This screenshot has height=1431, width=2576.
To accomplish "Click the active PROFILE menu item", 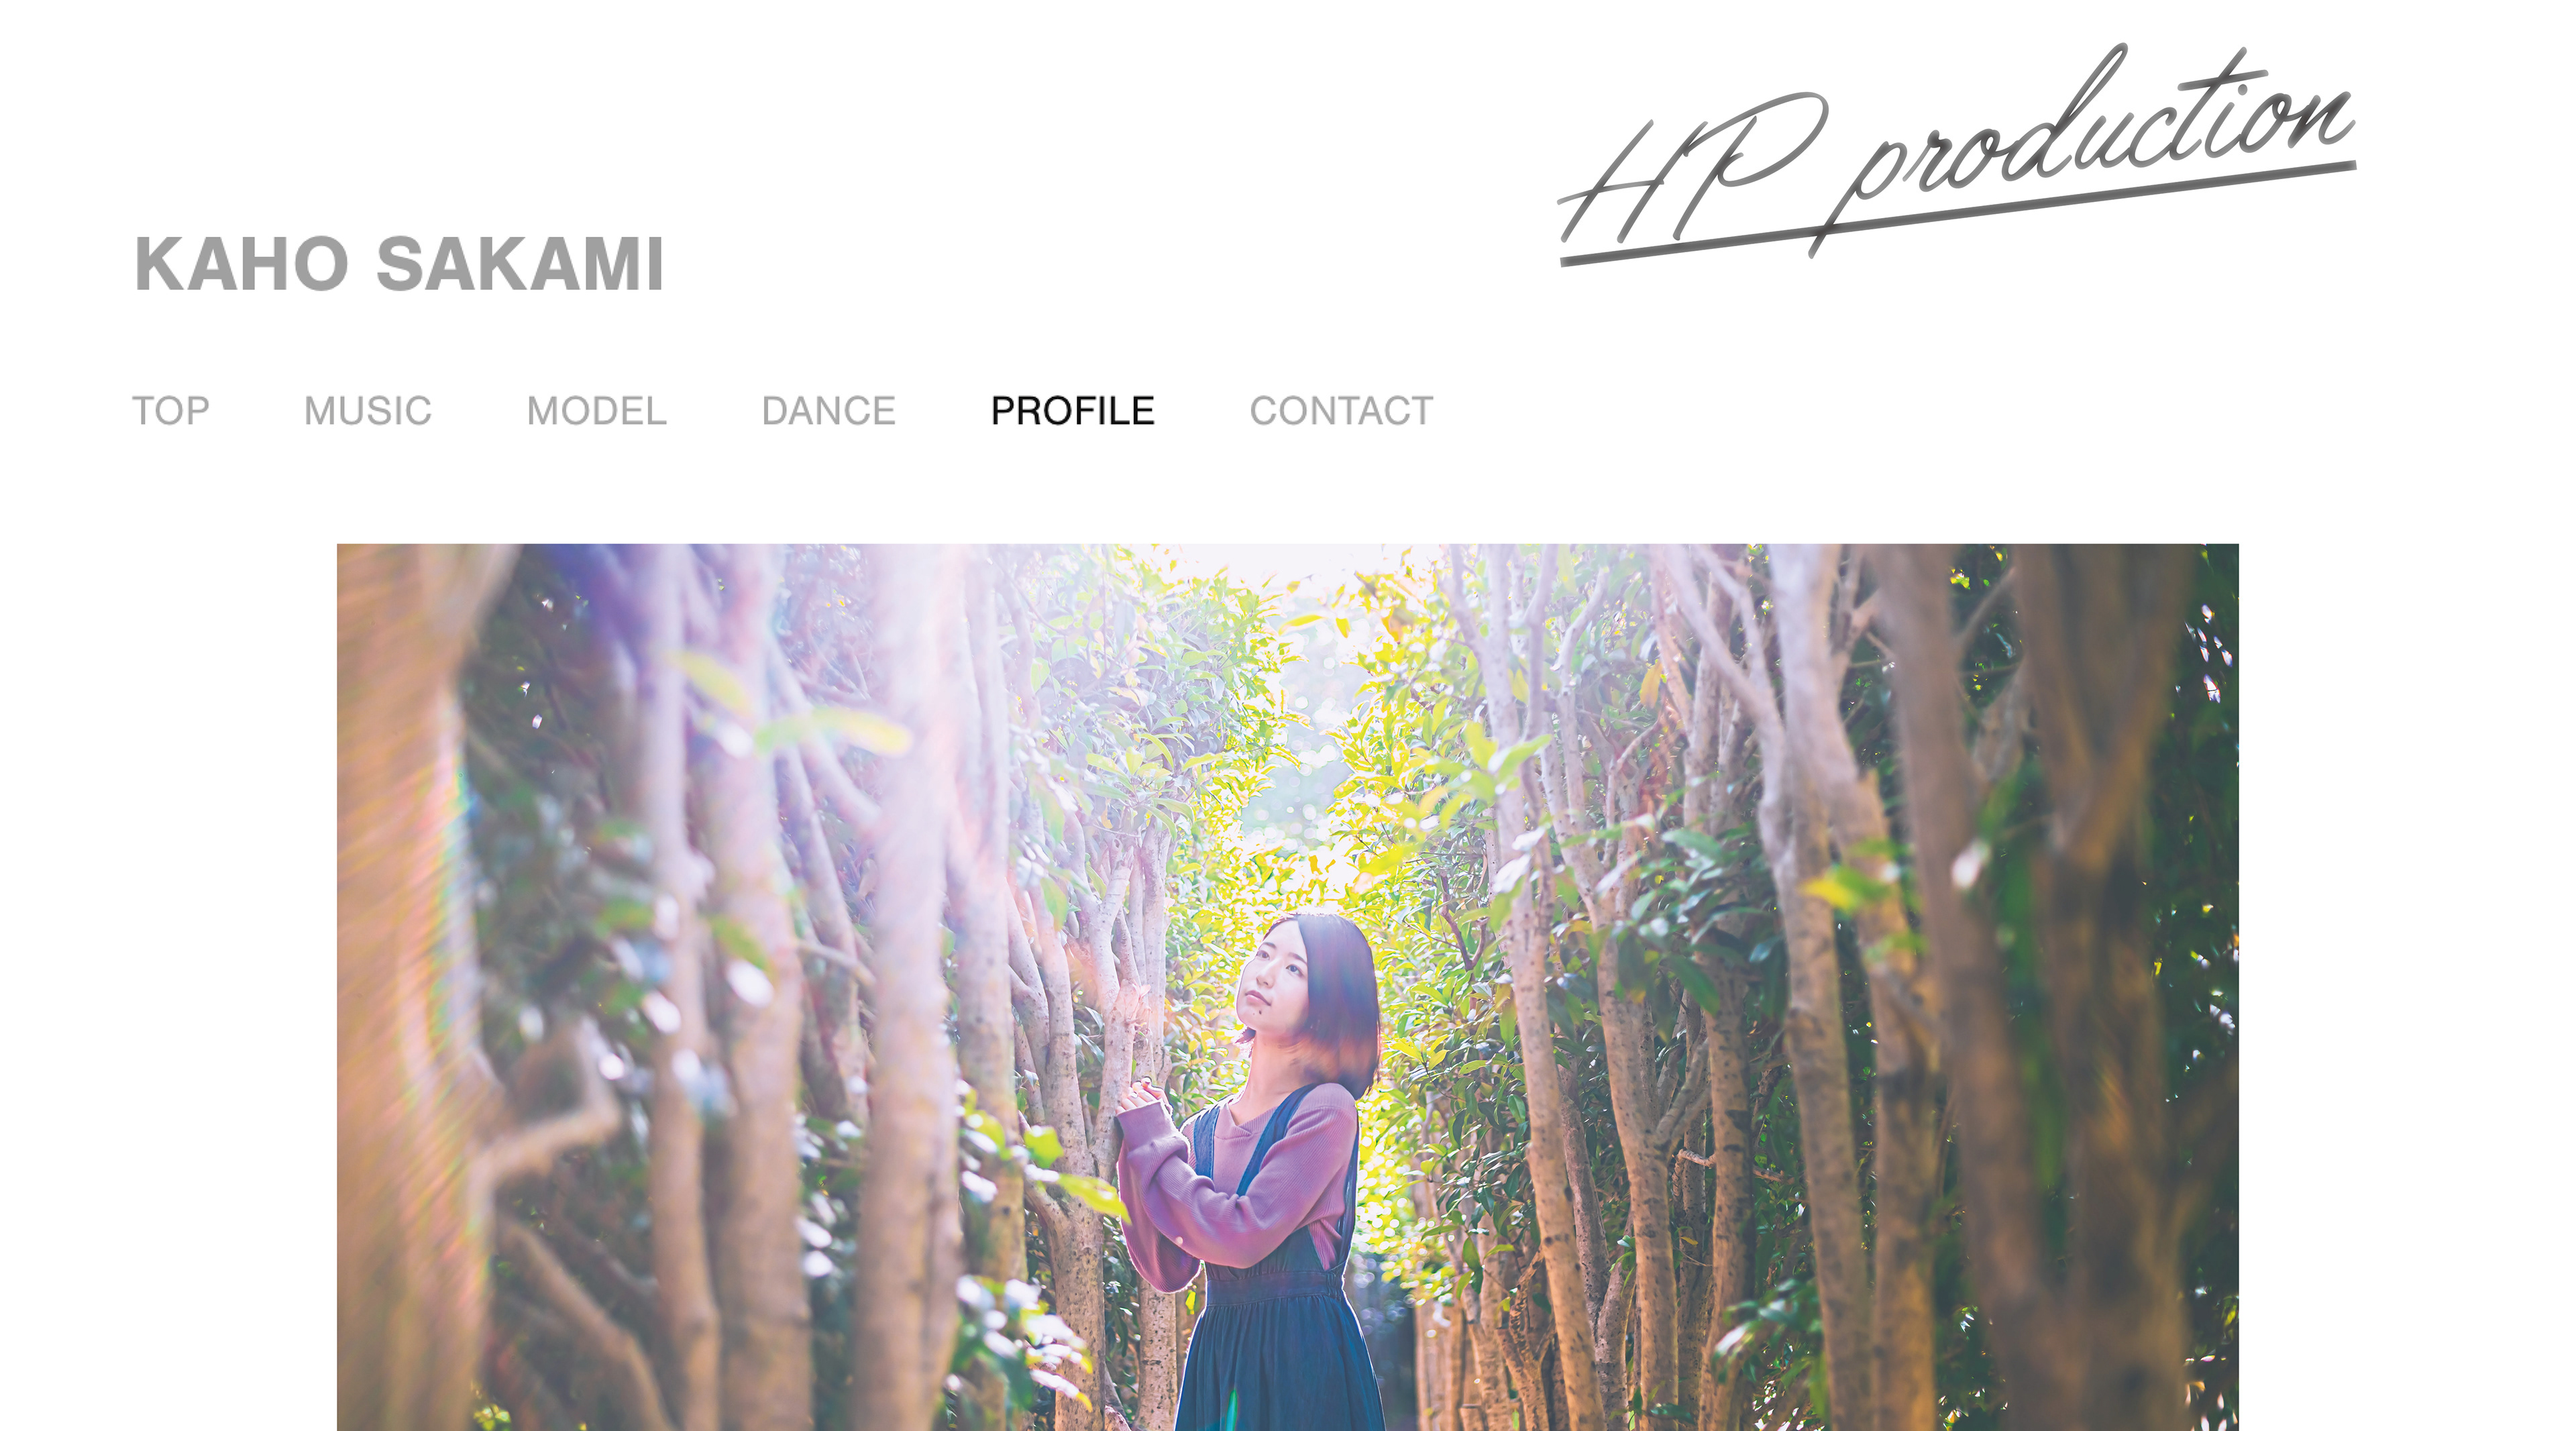I will [1073, 411].
